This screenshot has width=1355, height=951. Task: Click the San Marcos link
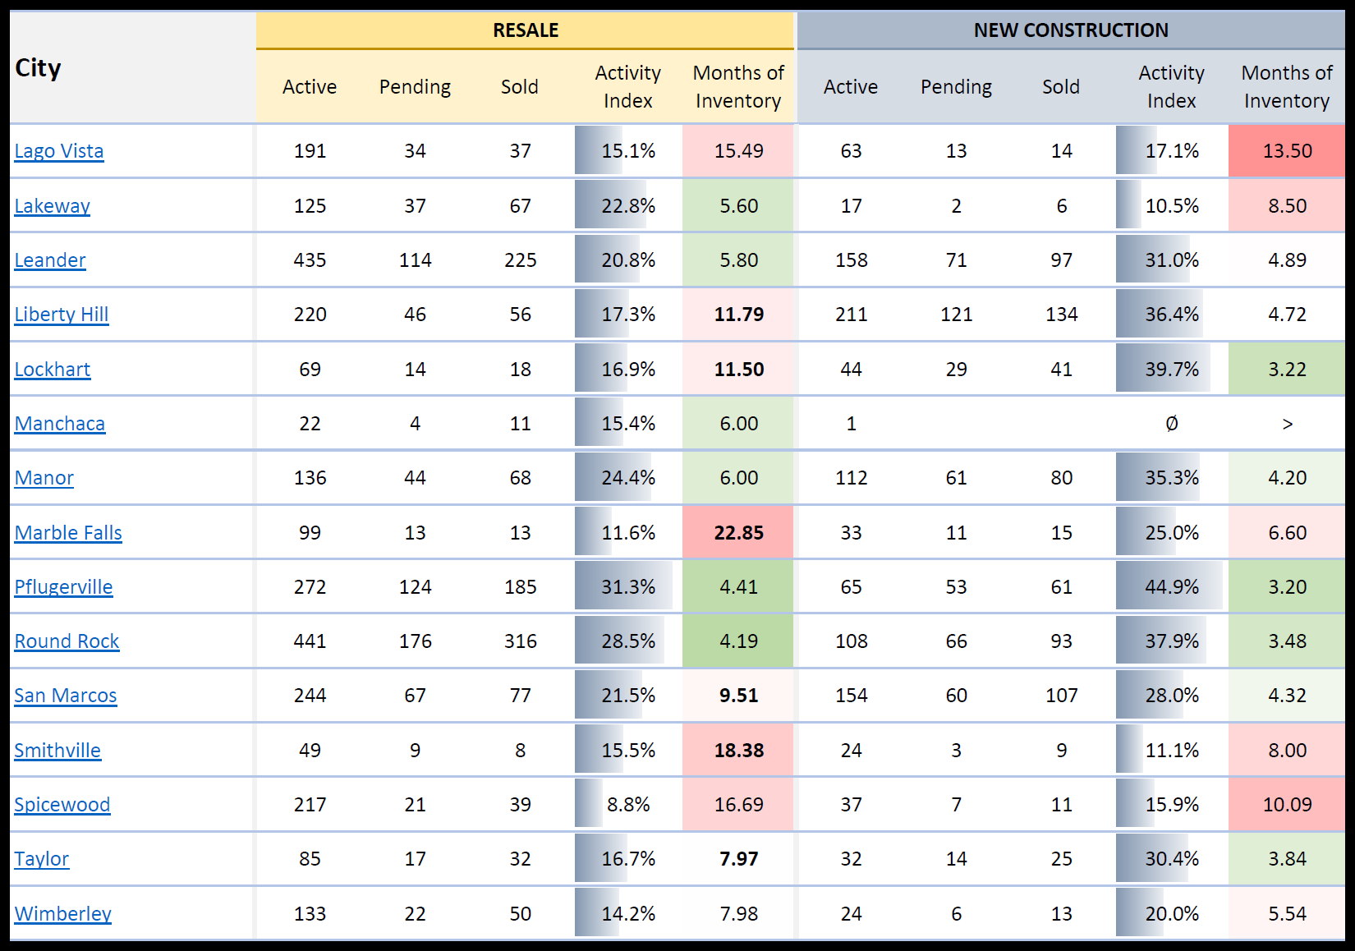pos(66,696)
